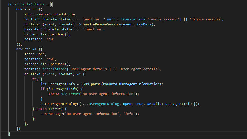Click JSON.parse call
Viewport: 247px width, 139px height.
point(91,84)
